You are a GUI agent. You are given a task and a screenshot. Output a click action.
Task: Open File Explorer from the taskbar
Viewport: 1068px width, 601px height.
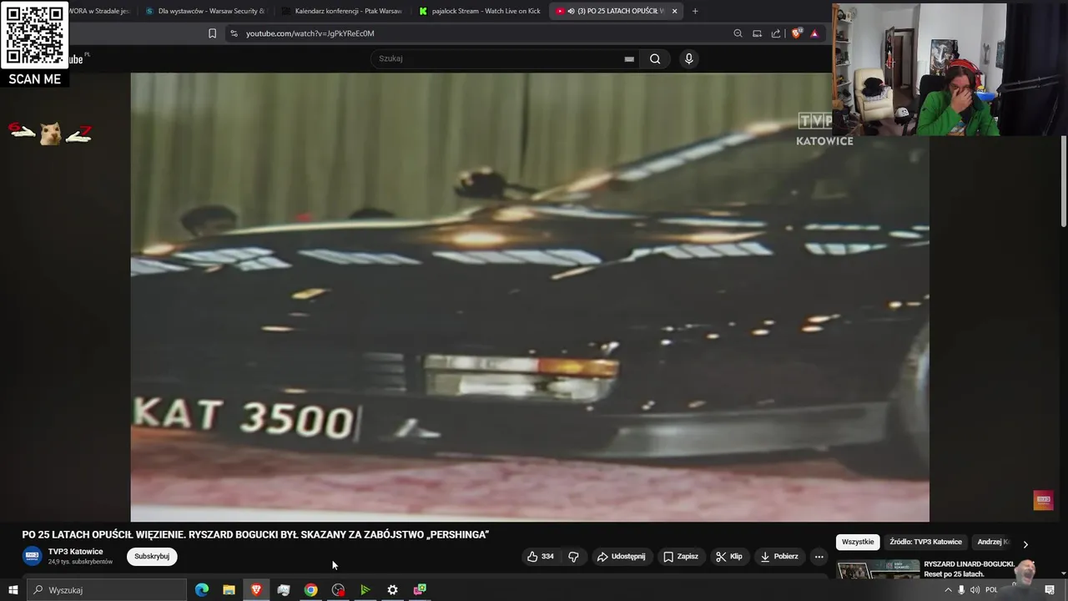[229, 589]
